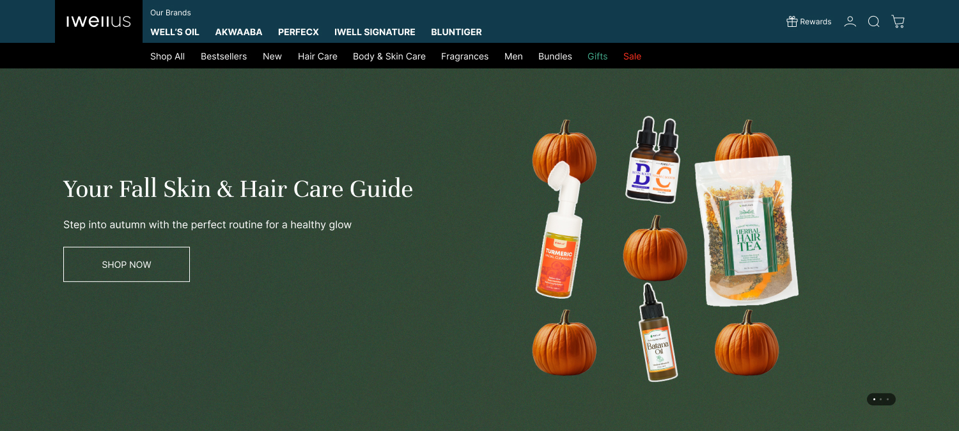Open the Hair Care menu
The image size is (959, 431).
coord(318,56)
